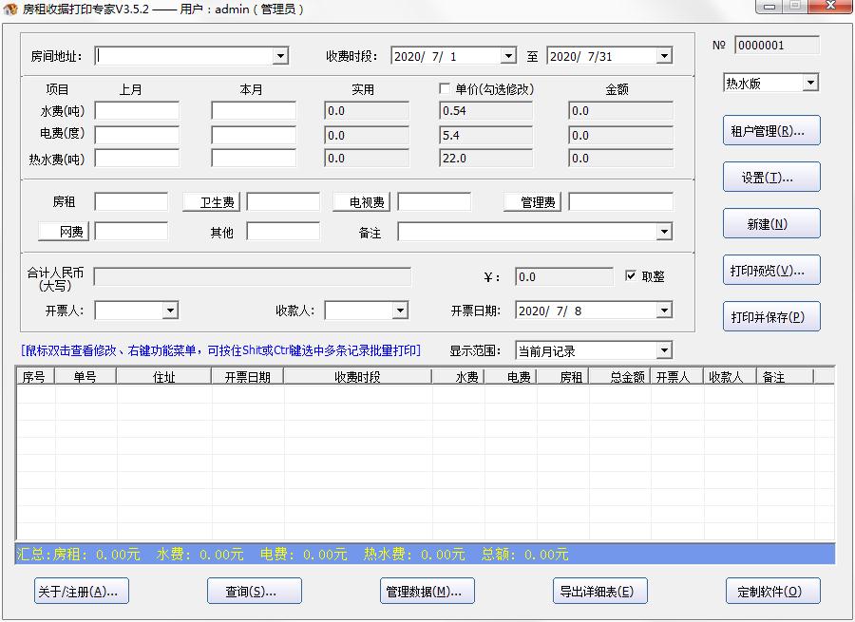The width and height of the screenshot is (855, 622).
Task: Click the 网费 label button
Action: coord(64,232)
